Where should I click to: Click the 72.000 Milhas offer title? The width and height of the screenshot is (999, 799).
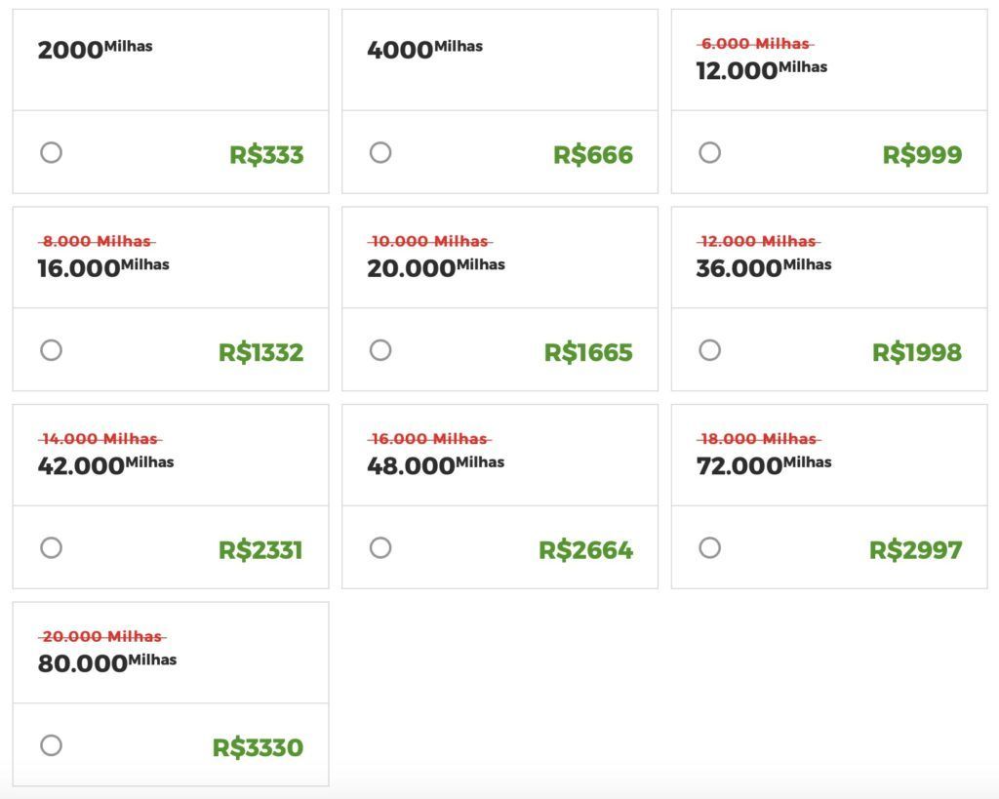point(764,465)
